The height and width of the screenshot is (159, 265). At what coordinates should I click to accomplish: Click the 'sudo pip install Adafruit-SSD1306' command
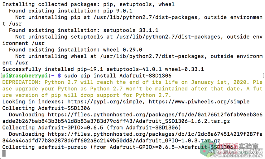click(x=118, y=76)
